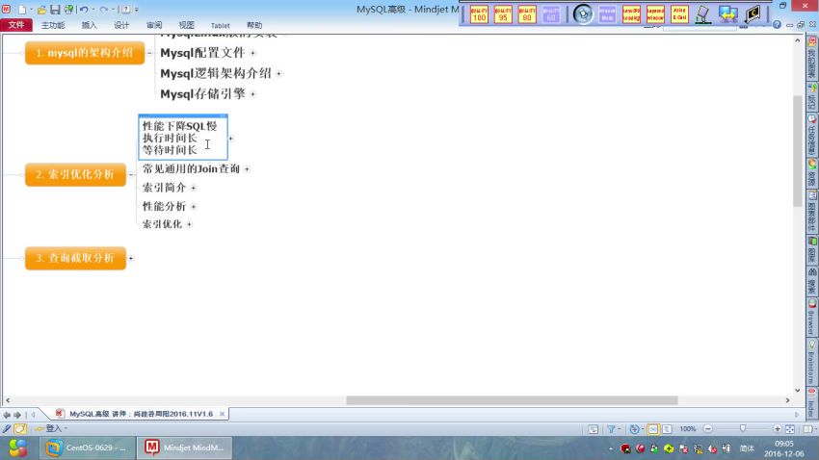Click the dual monitor swap icon

pos(728,14)
